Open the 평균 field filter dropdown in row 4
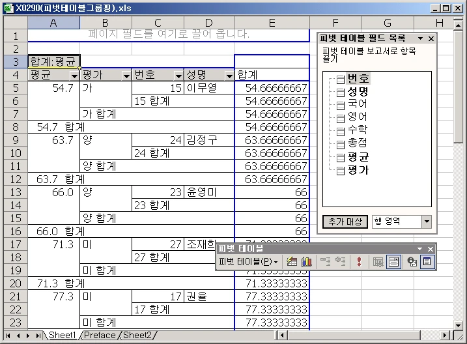Image resolution: width=467 pixels, height=344 pixels. [74, 76]
